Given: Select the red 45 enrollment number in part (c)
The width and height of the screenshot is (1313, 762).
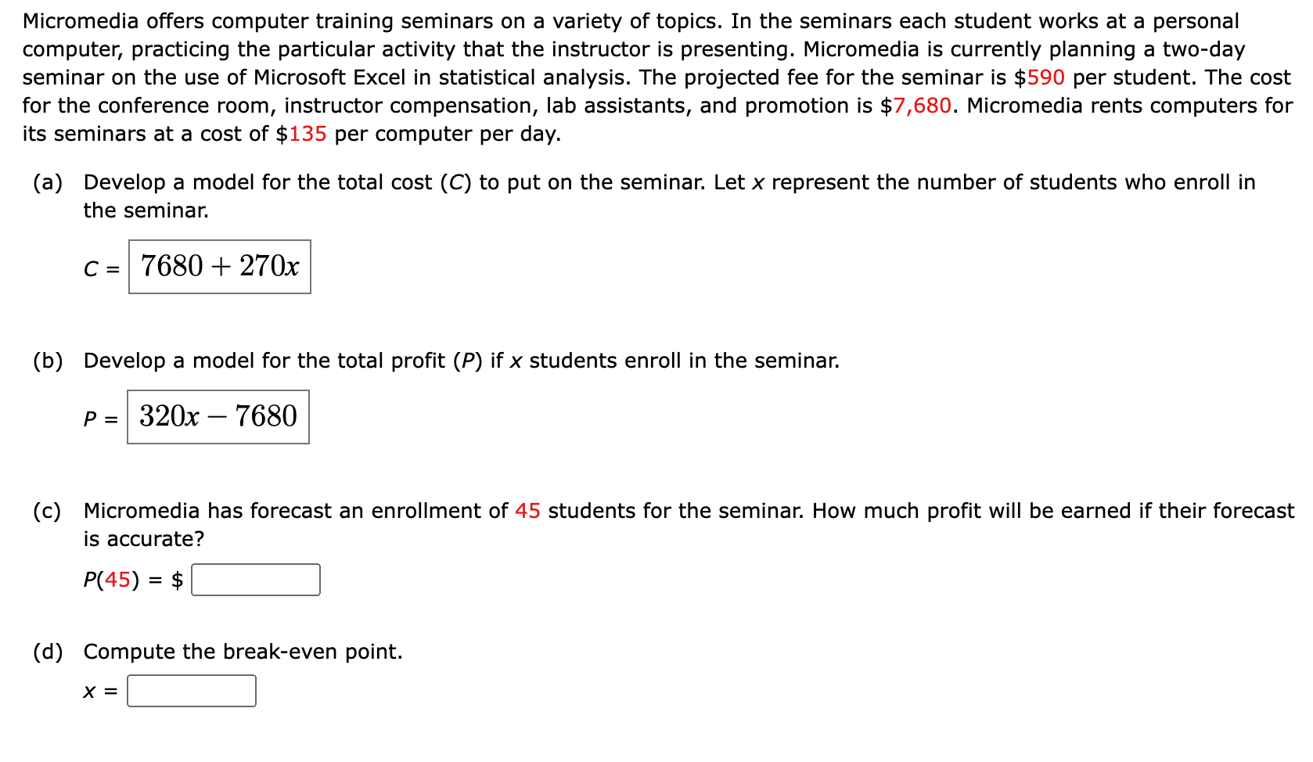Looking at the screenshot, I should (x=529, y=510).
